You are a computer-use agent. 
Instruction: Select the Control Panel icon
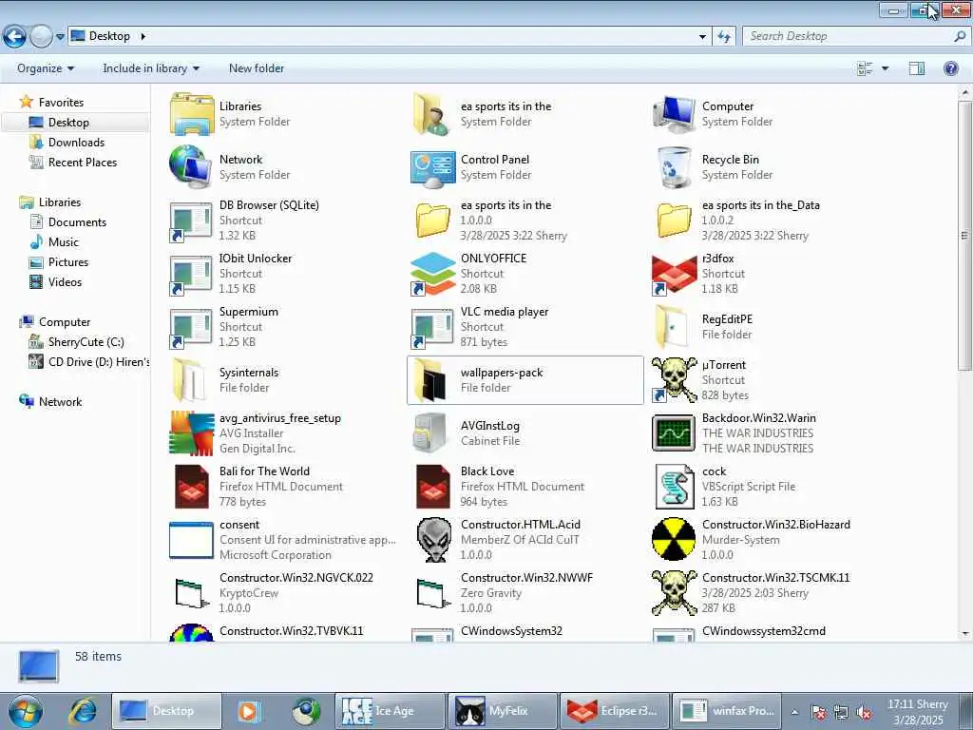(x=432, y=167)
